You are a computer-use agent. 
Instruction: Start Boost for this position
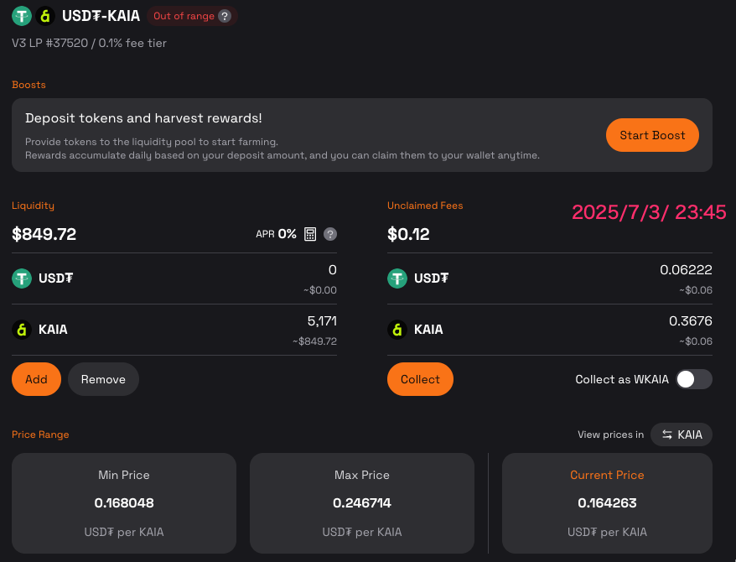coord(652,135)
